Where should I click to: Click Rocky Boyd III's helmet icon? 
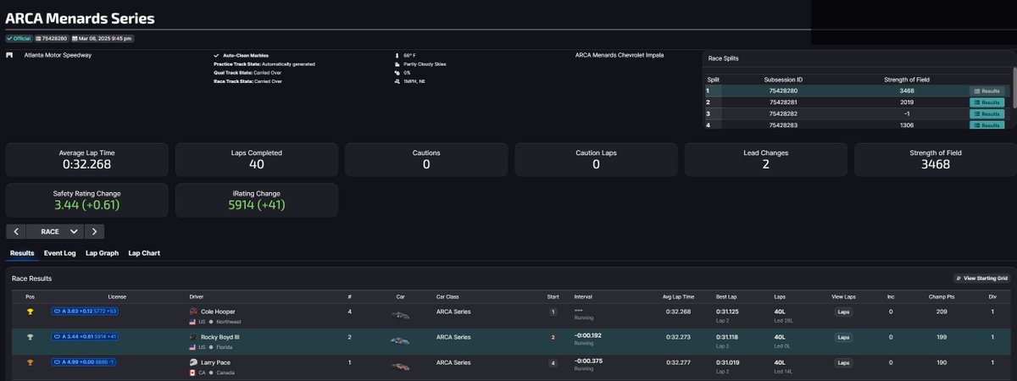[194, 337]
